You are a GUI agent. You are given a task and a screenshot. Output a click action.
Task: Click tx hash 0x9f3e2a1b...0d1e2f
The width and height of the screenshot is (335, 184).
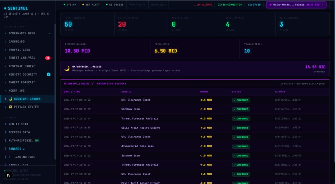point(288,100)
